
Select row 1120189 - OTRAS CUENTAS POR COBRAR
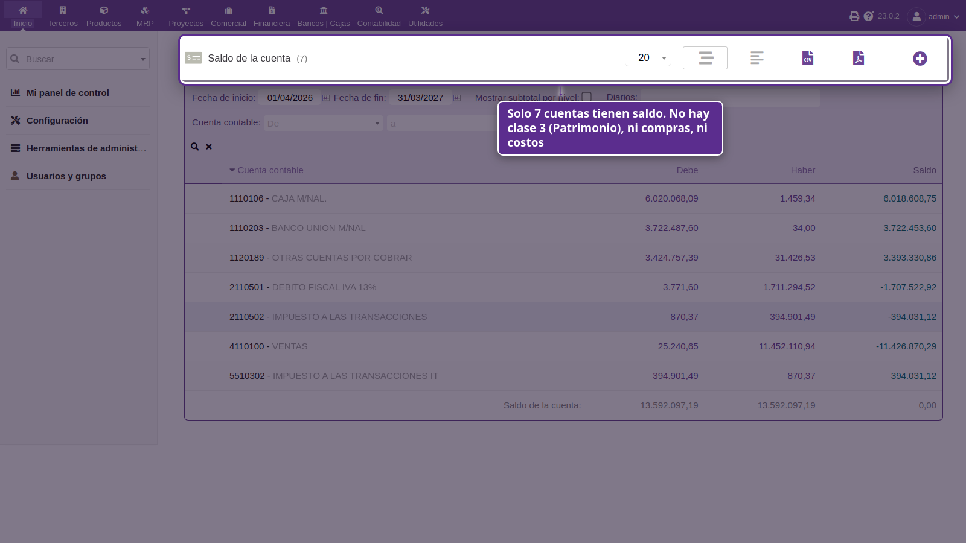(563, 258)
